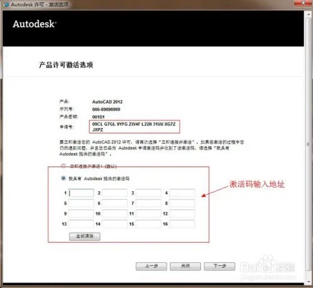Click the serial number 666-69696969

[x=106, y=109]
